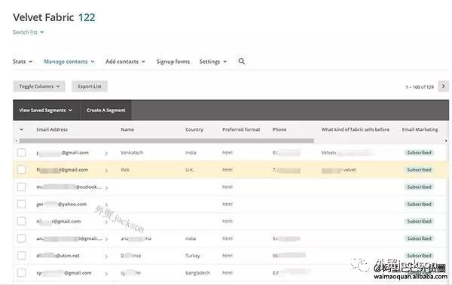Expand View Saved Segments dropdown
This screenshot has height=285, width=452.
(45, 111)
